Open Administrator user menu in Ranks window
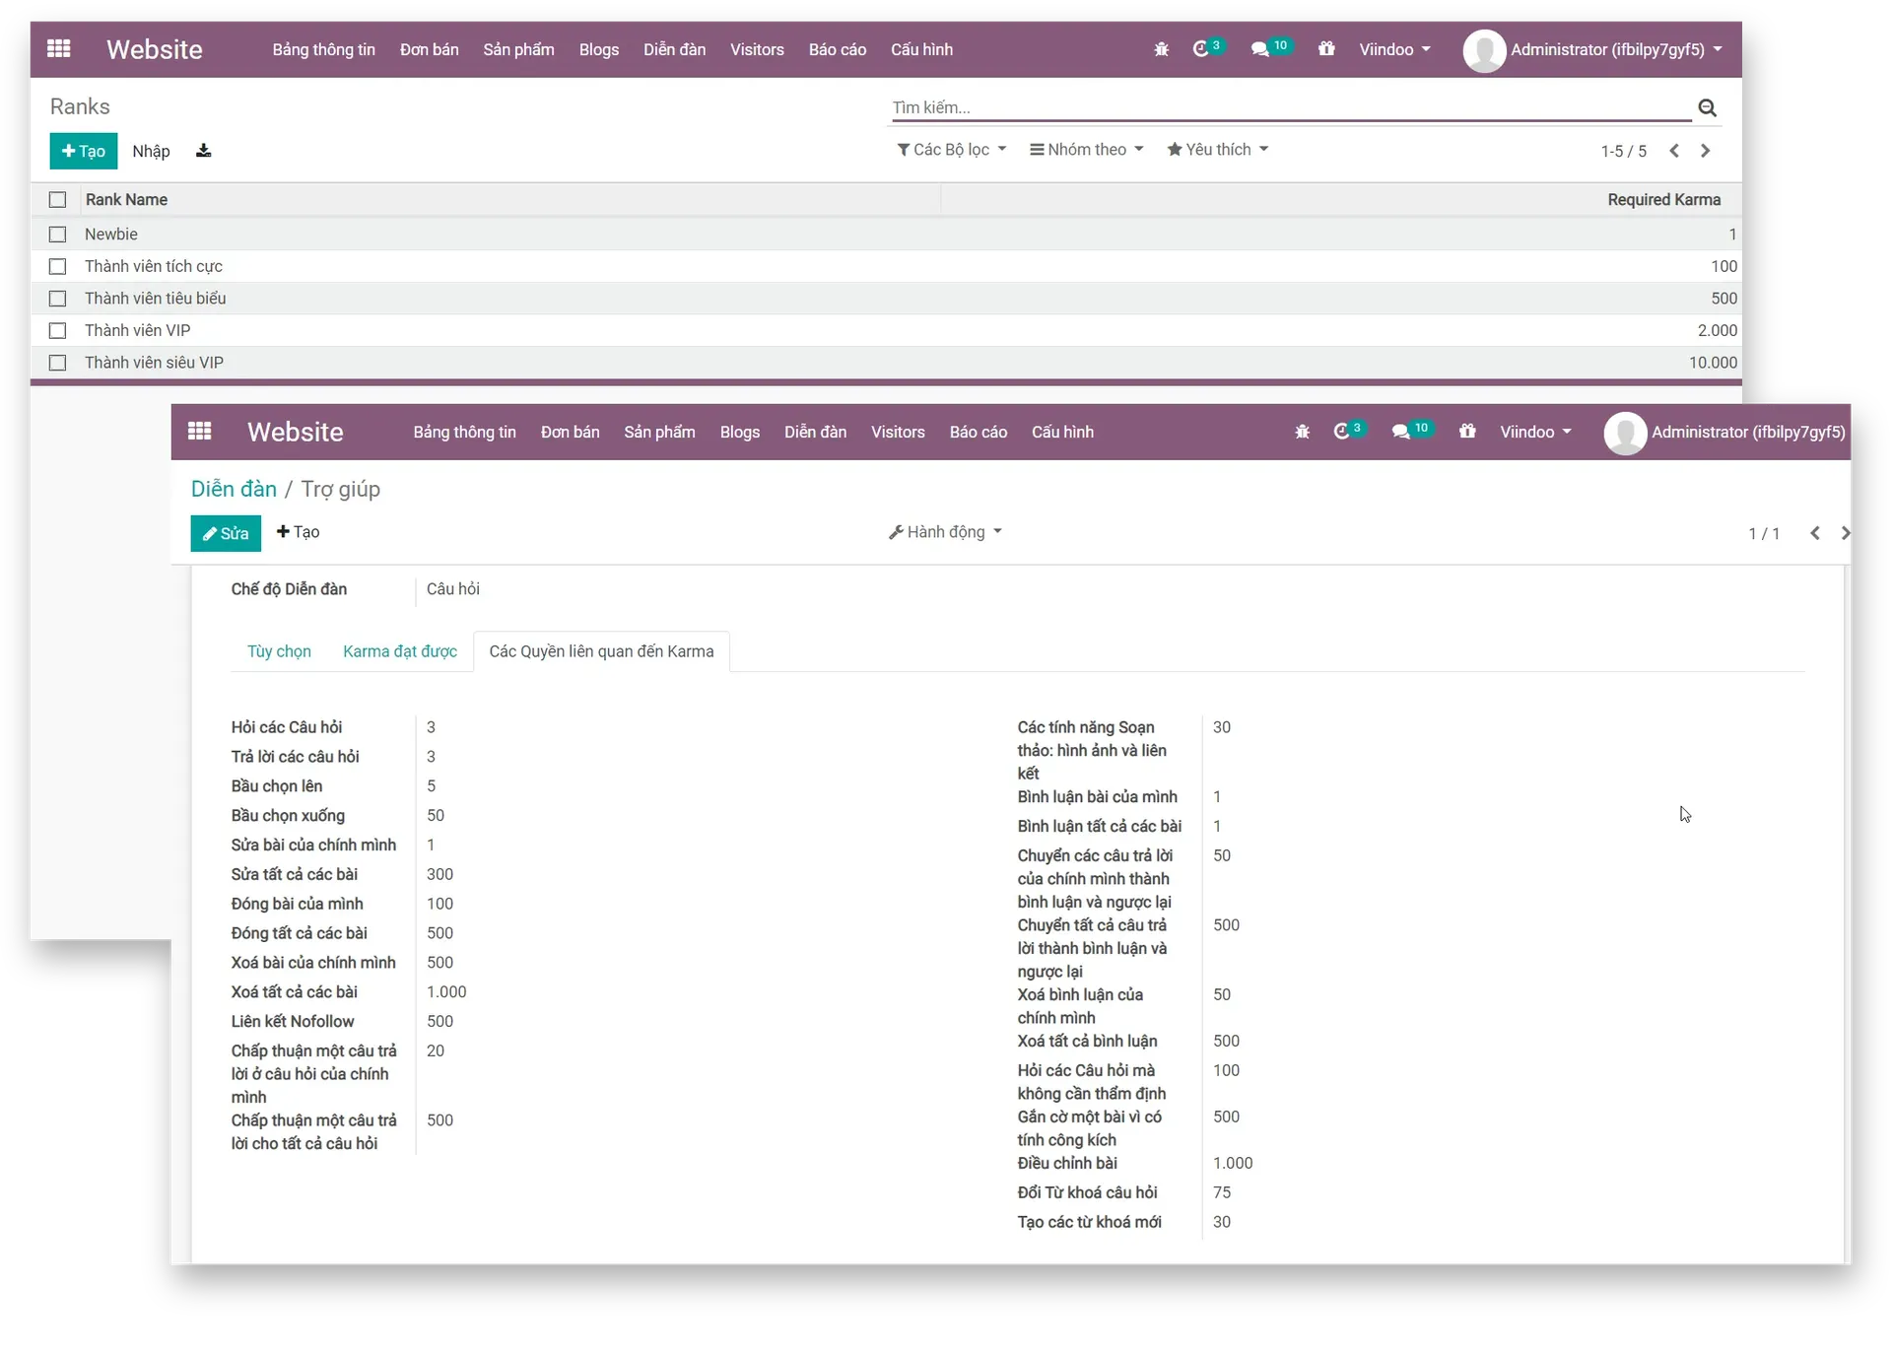The image size is (1892, 1354). click(x=1616, y=49)
